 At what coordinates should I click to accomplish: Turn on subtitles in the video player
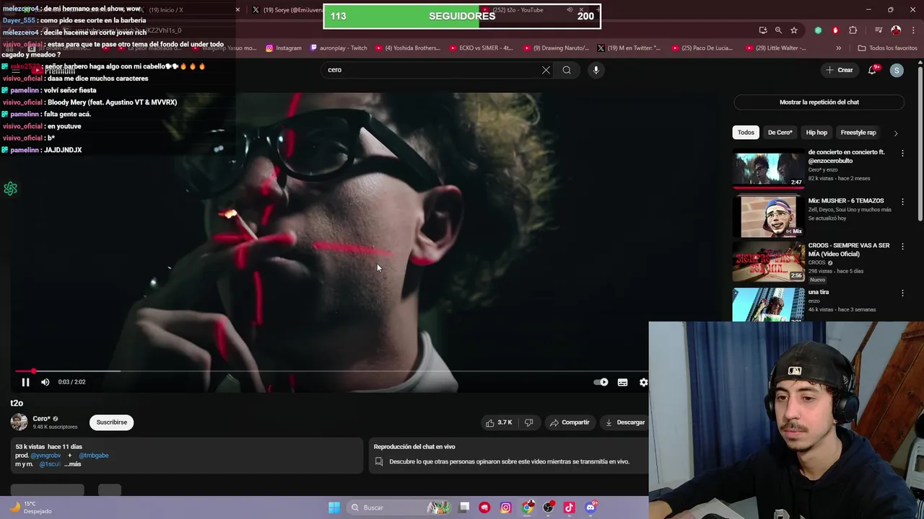point(622,382)
